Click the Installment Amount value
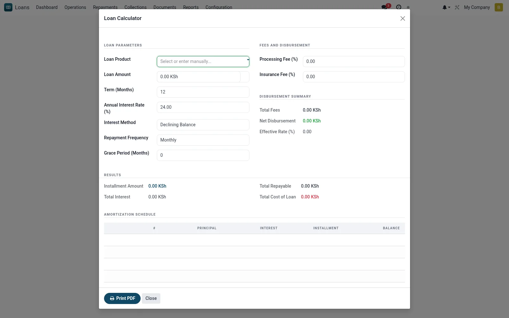The width and height of the screenshot is (509, 318). click(157, 186)
